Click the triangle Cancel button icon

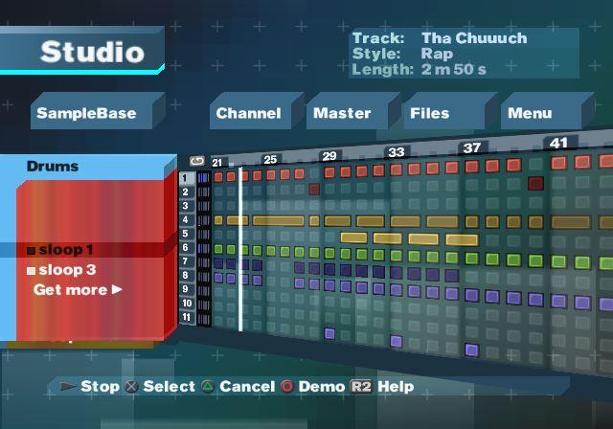point(207,387)
